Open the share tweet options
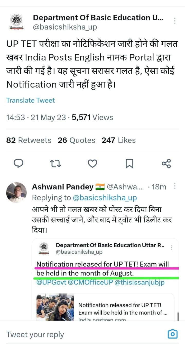This screenshot has width=185, height=345. (166, 163)
